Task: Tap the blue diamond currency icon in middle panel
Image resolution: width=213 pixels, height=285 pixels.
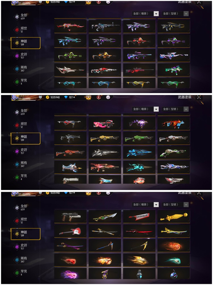Action: tap(66, 97)
